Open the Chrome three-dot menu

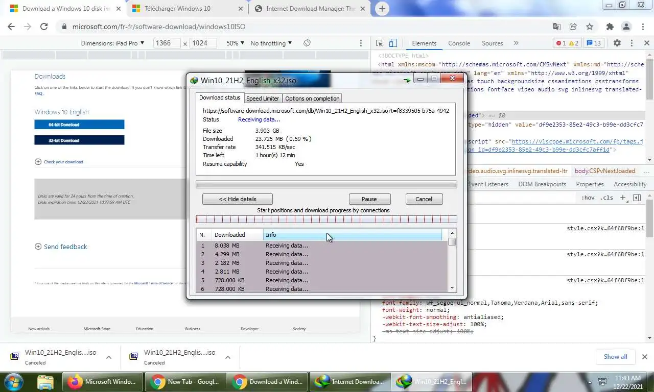[x=642, y=27]
